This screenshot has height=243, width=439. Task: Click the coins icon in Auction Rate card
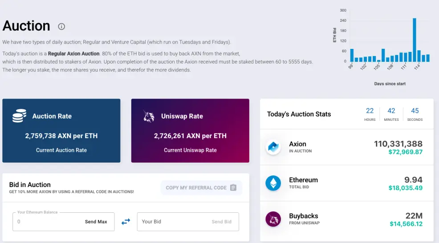coord(19,116)
